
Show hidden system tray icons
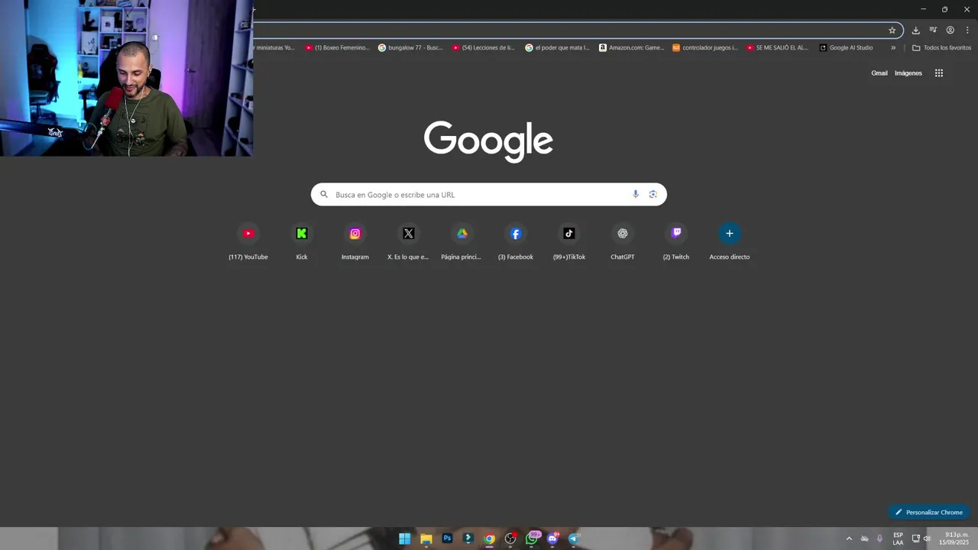tap(849, 539)
